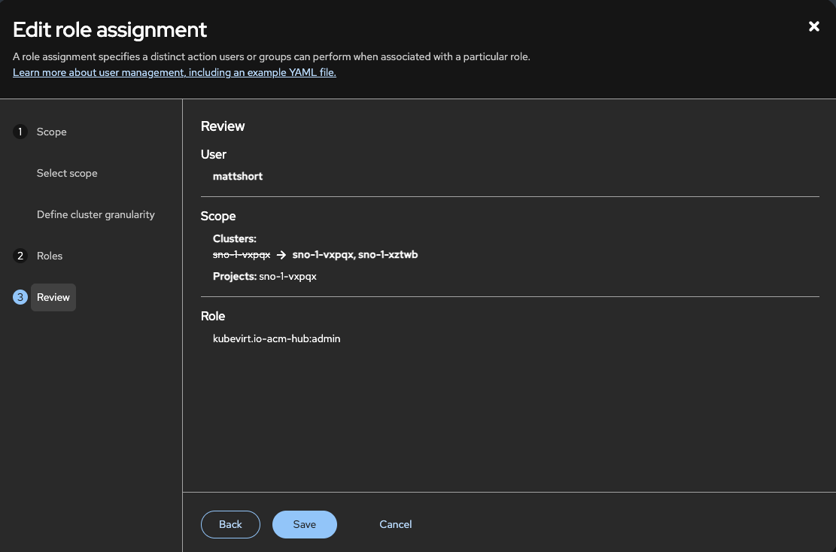Close the Edit role assignment dialog
Image resolution: width=836 pixels, height=552 pixels.
[813, 26]
